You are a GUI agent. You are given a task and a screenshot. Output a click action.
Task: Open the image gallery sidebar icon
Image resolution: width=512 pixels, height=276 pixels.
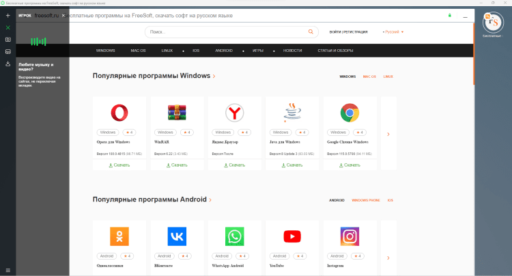coord(8,52)
